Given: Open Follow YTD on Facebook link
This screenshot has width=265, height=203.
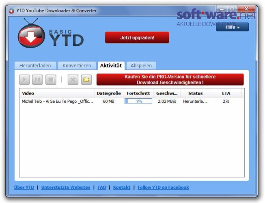Looking at the screenshot, I should [x=163, y=187].
